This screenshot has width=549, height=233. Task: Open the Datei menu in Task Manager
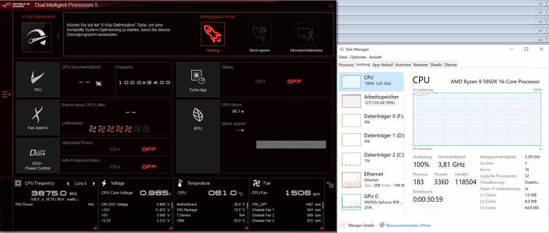pyautogui.click(x=343, y=57)
